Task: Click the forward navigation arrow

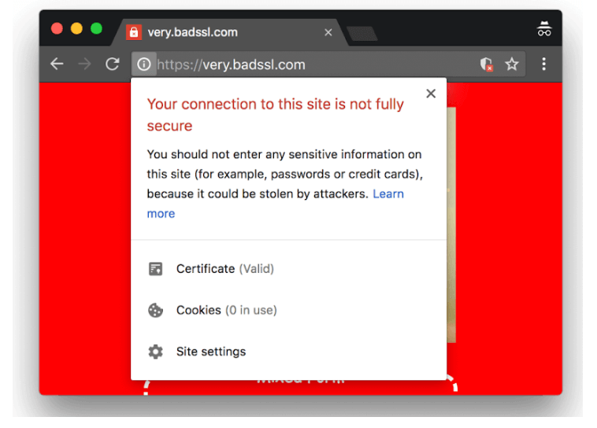Action: [x=84, y=65]
